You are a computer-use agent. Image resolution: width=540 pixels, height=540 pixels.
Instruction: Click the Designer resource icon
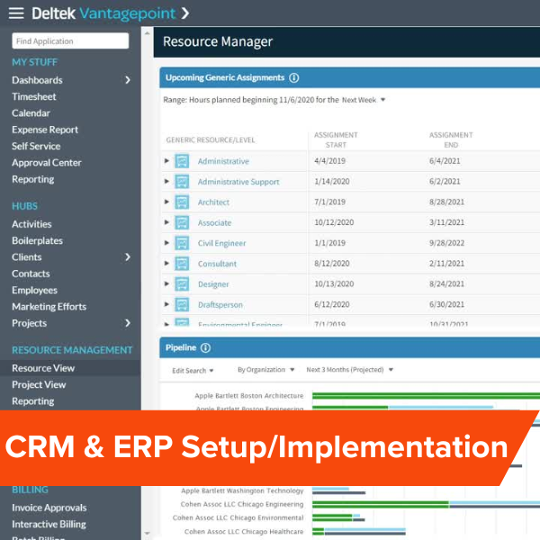click(x=182, y=284)
